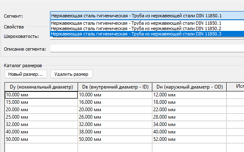Image resolution: width=244 pixels, height=152 pixels.
Task: Select inner diameter cell 38.000 мм
Action: pyautogui.click(x=115, y=132)
